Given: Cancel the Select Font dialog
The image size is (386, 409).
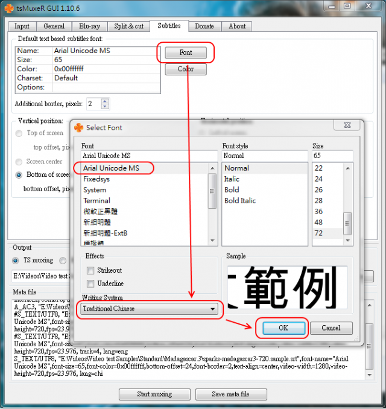Looking at the screenshot, I should click(x=331, y=328).
